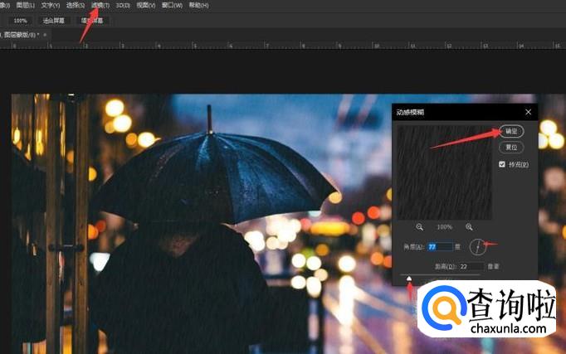Open the Select (选择) menu
The width and height of the screenshot is (566, 354).
76,5
